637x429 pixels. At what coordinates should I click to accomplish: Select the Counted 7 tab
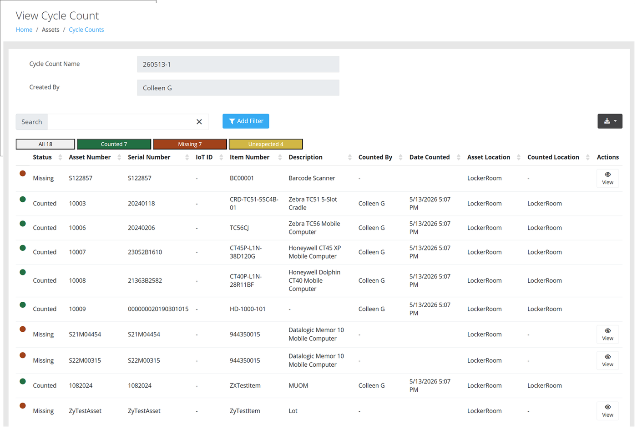[114, 144]
